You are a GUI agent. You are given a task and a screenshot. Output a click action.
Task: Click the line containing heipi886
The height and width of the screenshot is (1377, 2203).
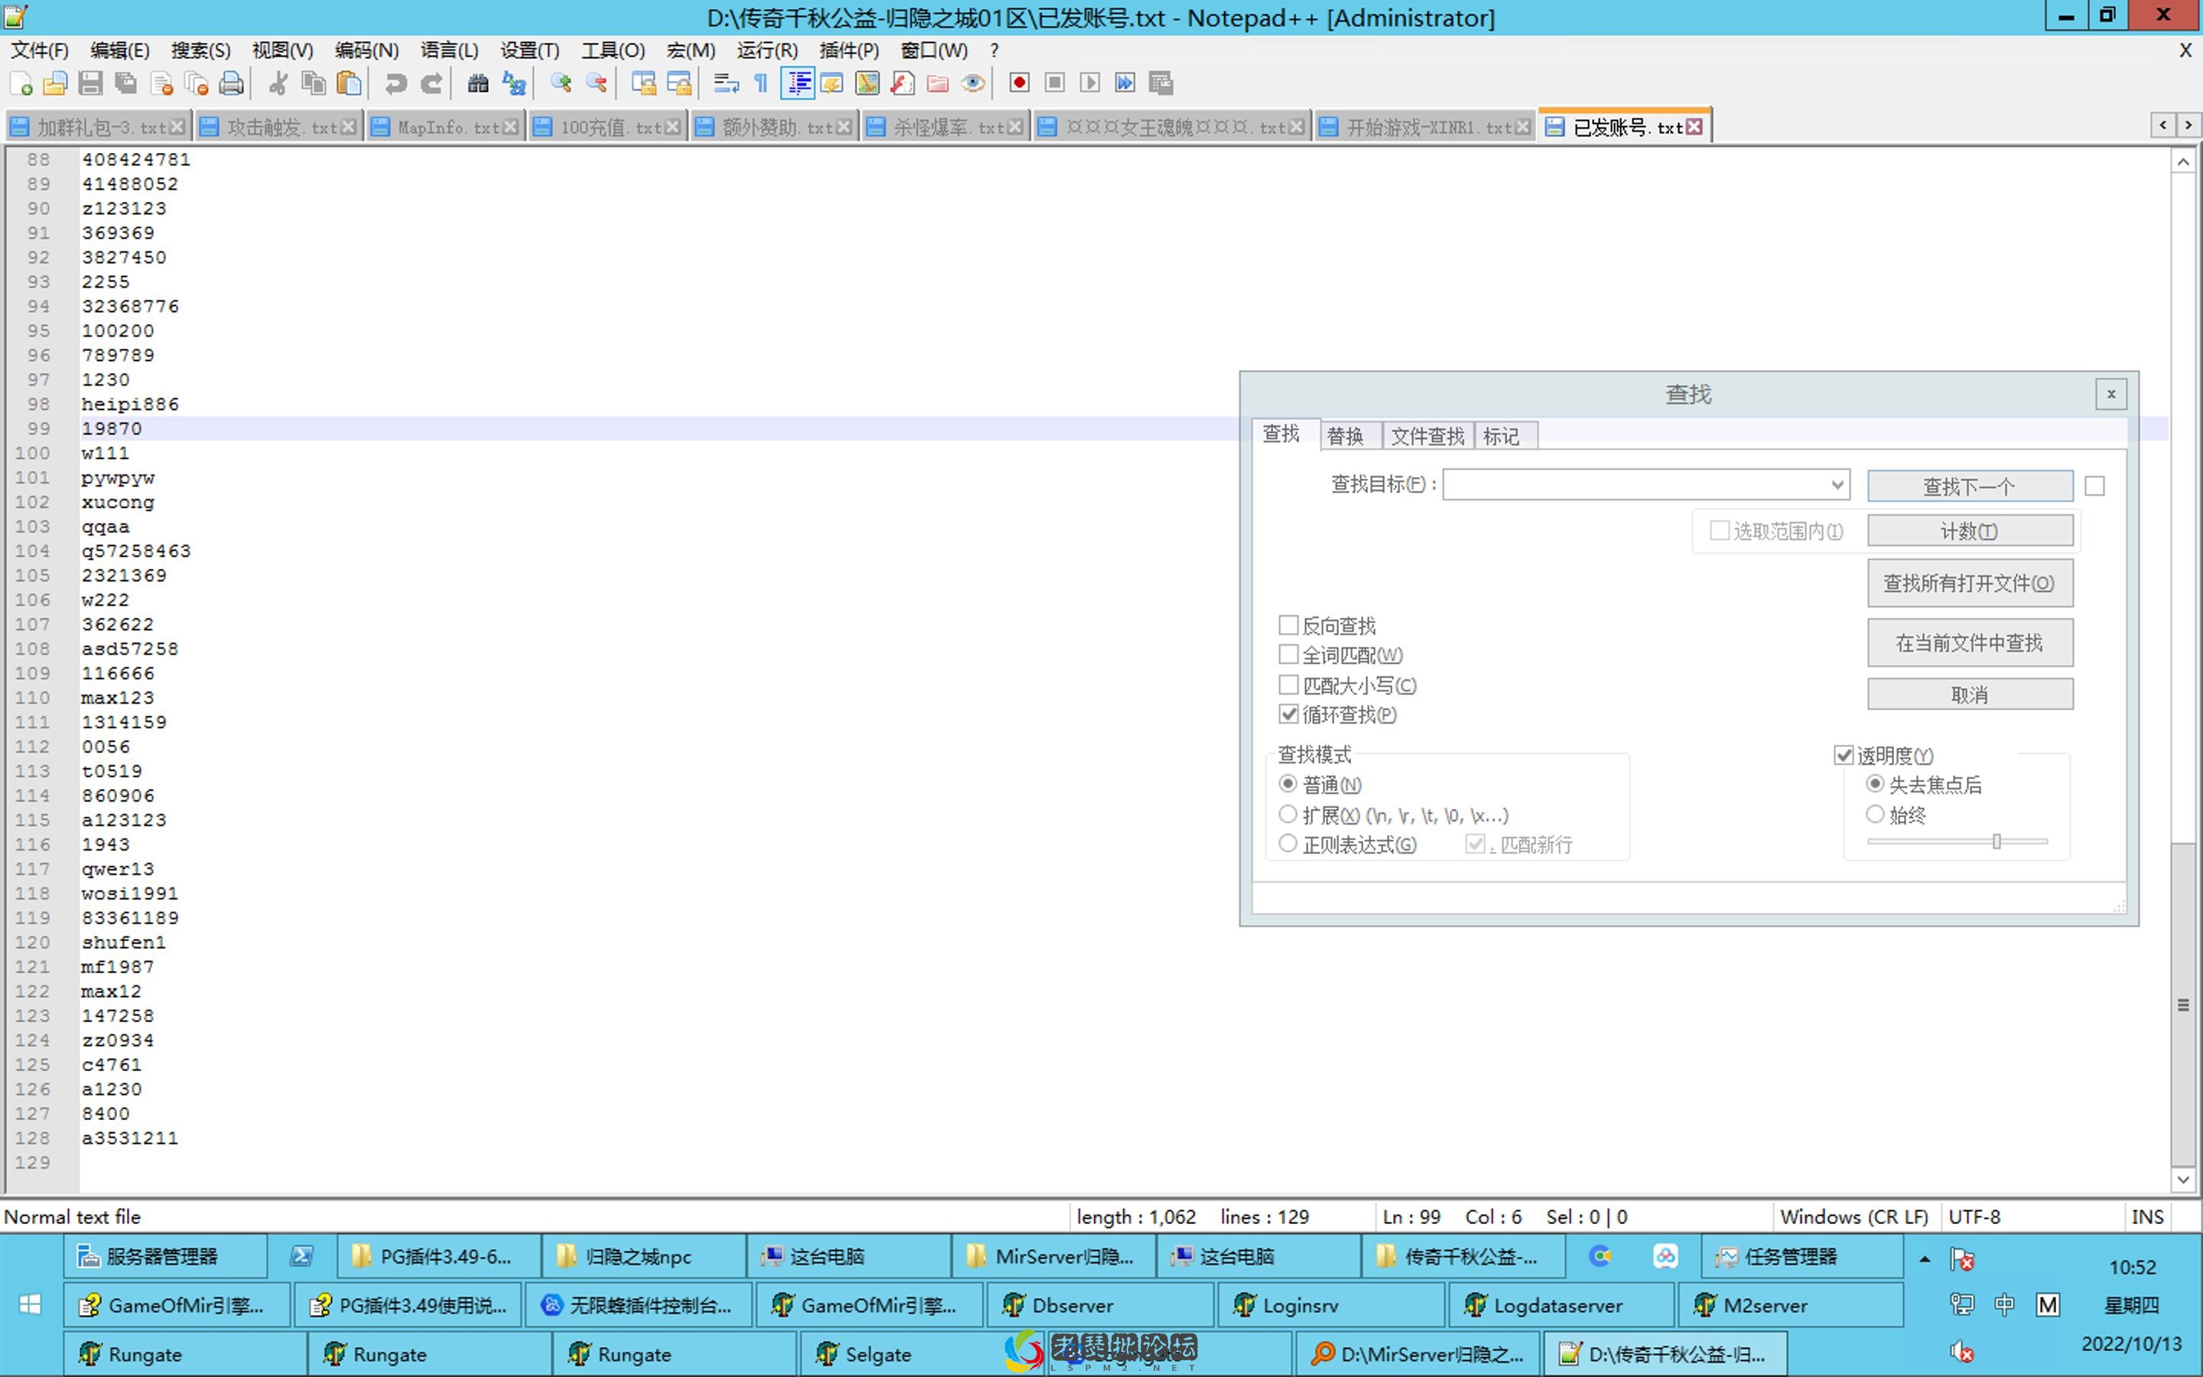coord(130,405)
